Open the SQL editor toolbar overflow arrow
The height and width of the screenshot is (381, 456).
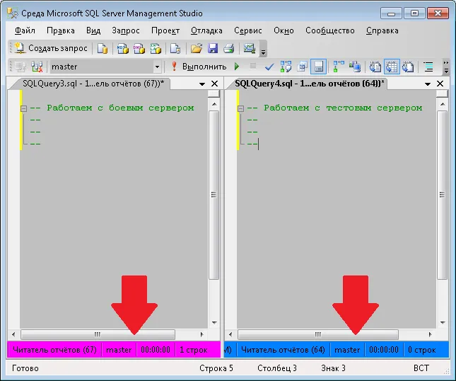point(446,67)
